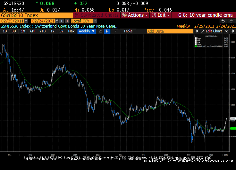
Task: Open annotation notepad icon next to Edit Chart
Action: 226,31
